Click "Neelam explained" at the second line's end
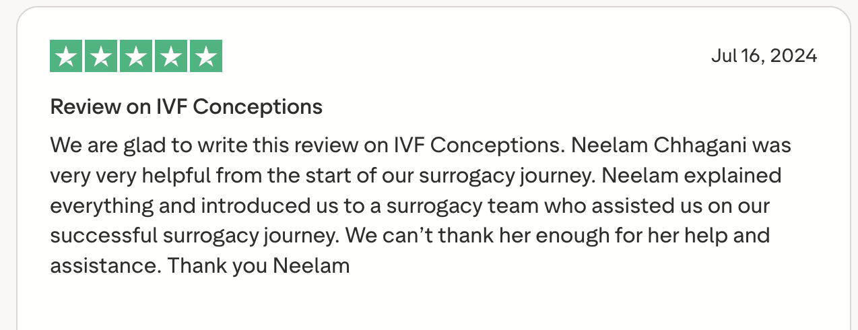Image resolution: width=858 pixels, height=330 pixels. point(691,176)
